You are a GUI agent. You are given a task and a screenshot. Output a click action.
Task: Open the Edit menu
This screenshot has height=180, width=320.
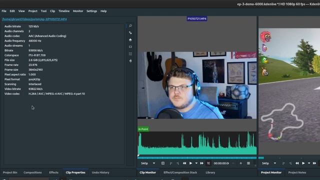click(x=12, y=11)
